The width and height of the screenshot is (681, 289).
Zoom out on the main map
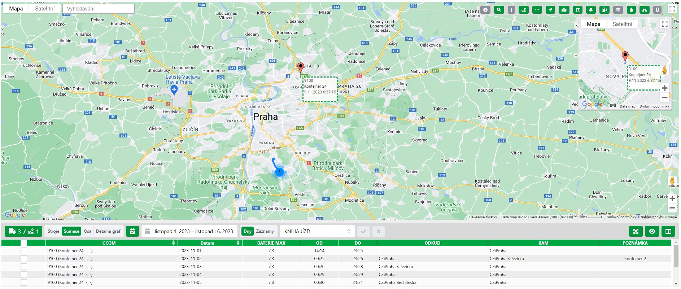pos(672,208)
